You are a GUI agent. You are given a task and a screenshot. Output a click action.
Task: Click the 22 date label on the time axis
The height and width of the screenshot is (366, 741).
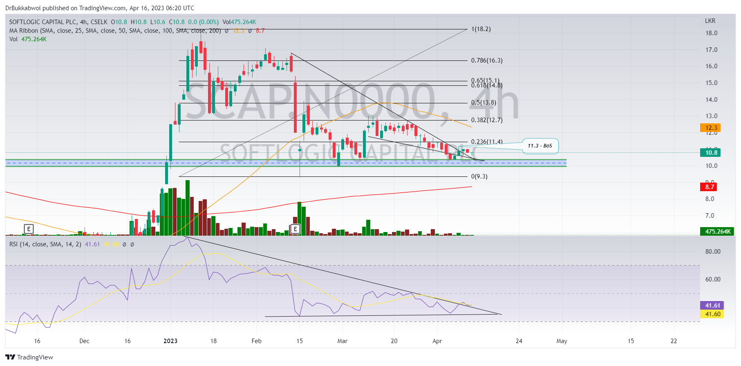pyautogui.click(x=674, y=341)
